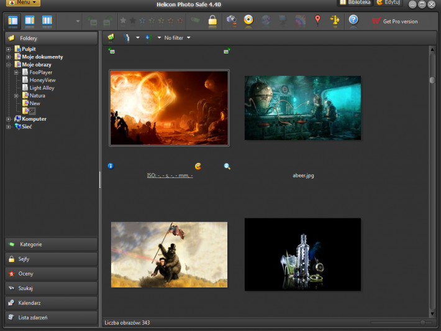Set the blue star rating

pos(142,21)
